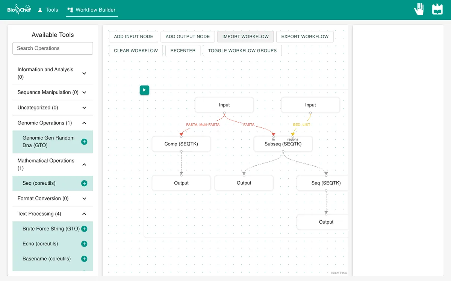The width and height of the screenshot is (451, 281).
Task: Add Brute Force String (GTO) via plus icon
Action: pyautogui.click(x=84, y=229)
